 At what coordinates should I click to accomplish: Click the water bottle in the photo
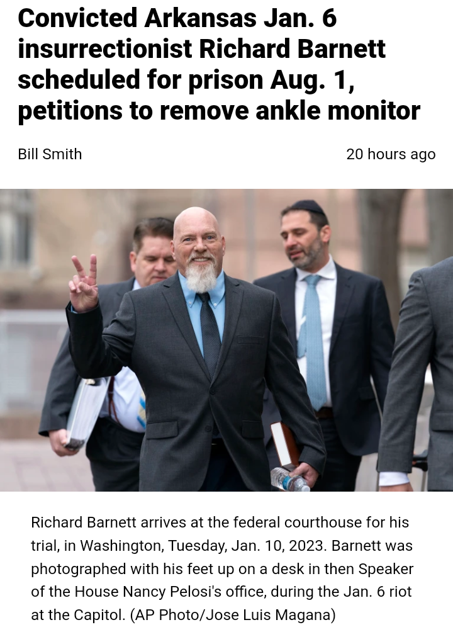tap(289, 480)
